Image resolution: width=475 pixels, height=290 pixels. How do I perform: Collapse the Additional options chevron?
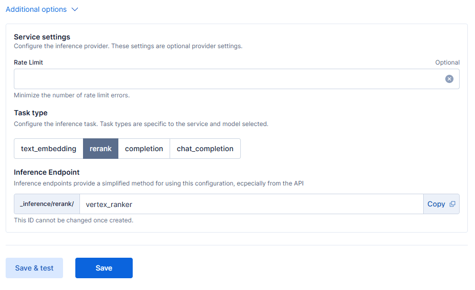(x=75, y=9)
